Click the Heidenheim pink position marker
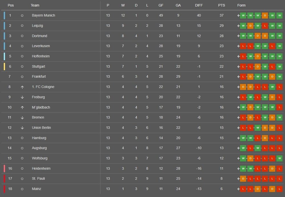Screen dimensions: 285x197 [x=4, y=168]
